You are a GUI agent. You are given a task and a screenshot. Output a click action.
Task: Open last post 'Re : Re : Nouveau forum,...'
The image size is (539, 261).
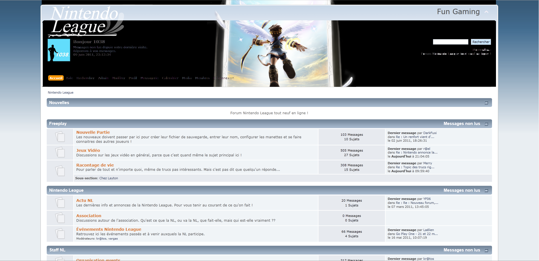tap(417, 203)
